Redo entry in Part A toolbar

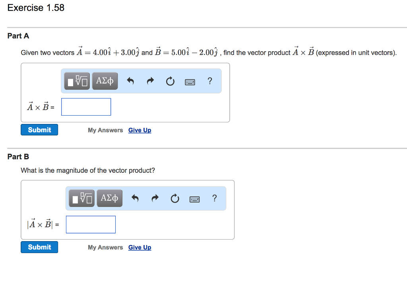(x=150, y=81)
